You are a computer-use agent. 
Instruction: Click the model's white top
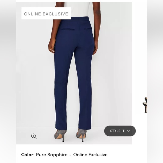(77, 10)
